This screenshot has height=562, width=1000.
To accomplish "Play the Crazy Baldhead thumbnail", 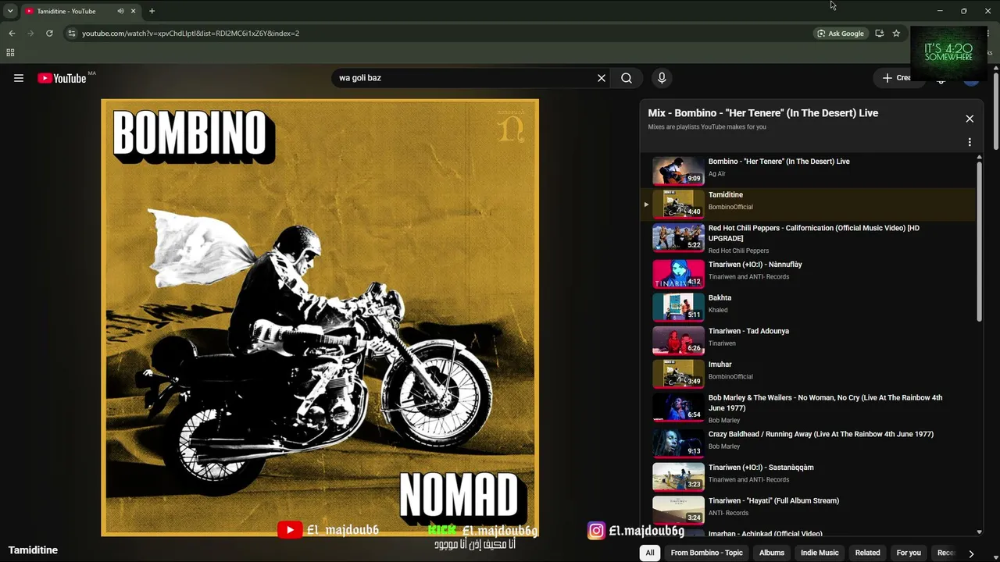I will [678, 443].
